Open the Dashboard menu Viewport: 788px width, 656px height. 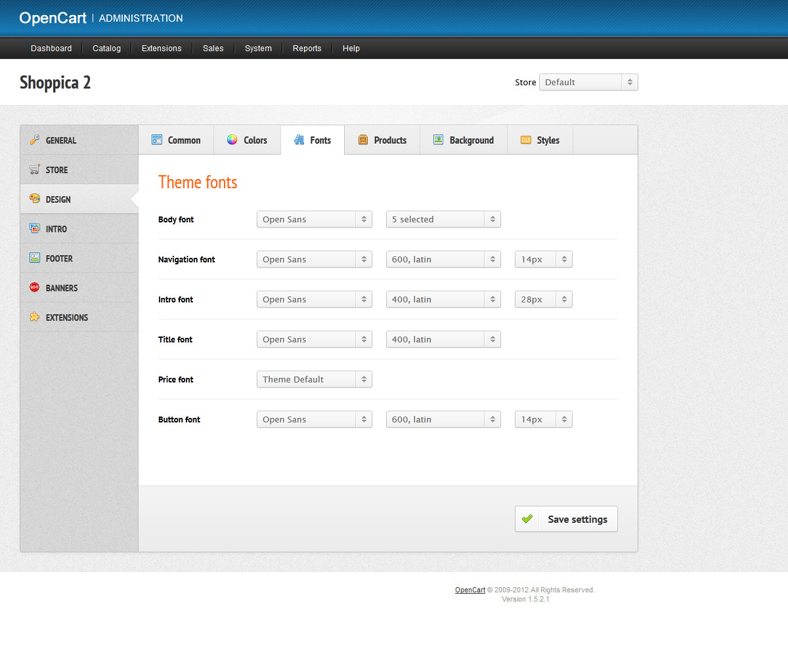click(51, 48)
